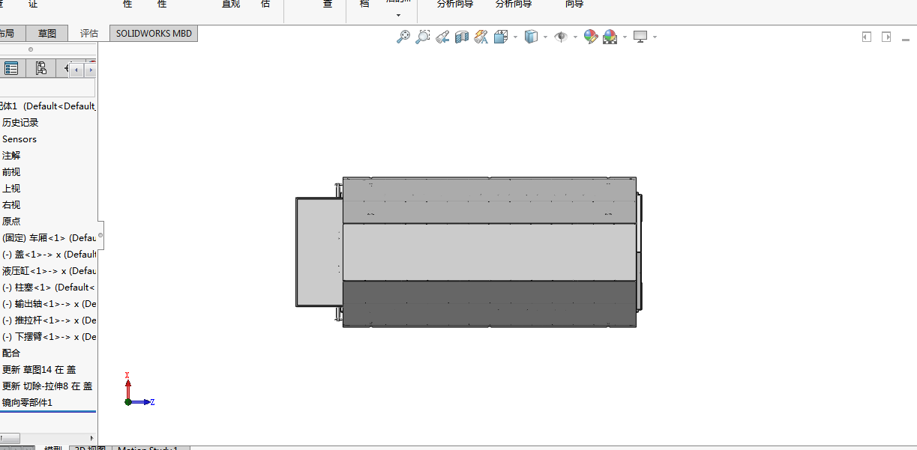The image size is (917, 450).
Task: Select the 前视 plane in the tree
Action: [11, 171]
